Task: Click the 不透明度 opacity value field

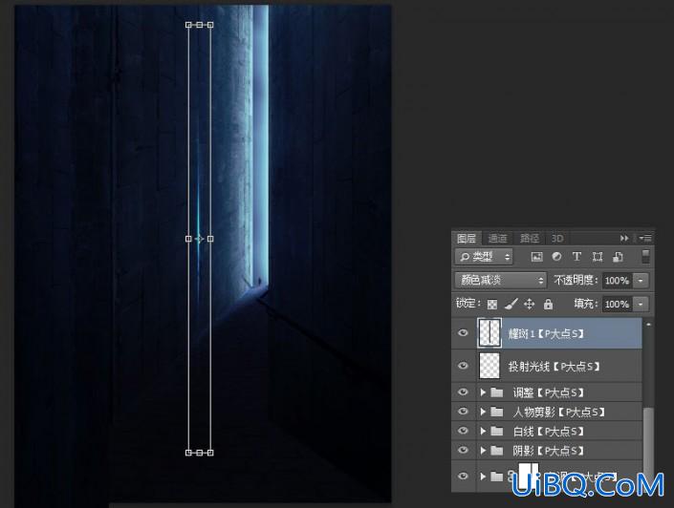Action: [x=618, y=281]
